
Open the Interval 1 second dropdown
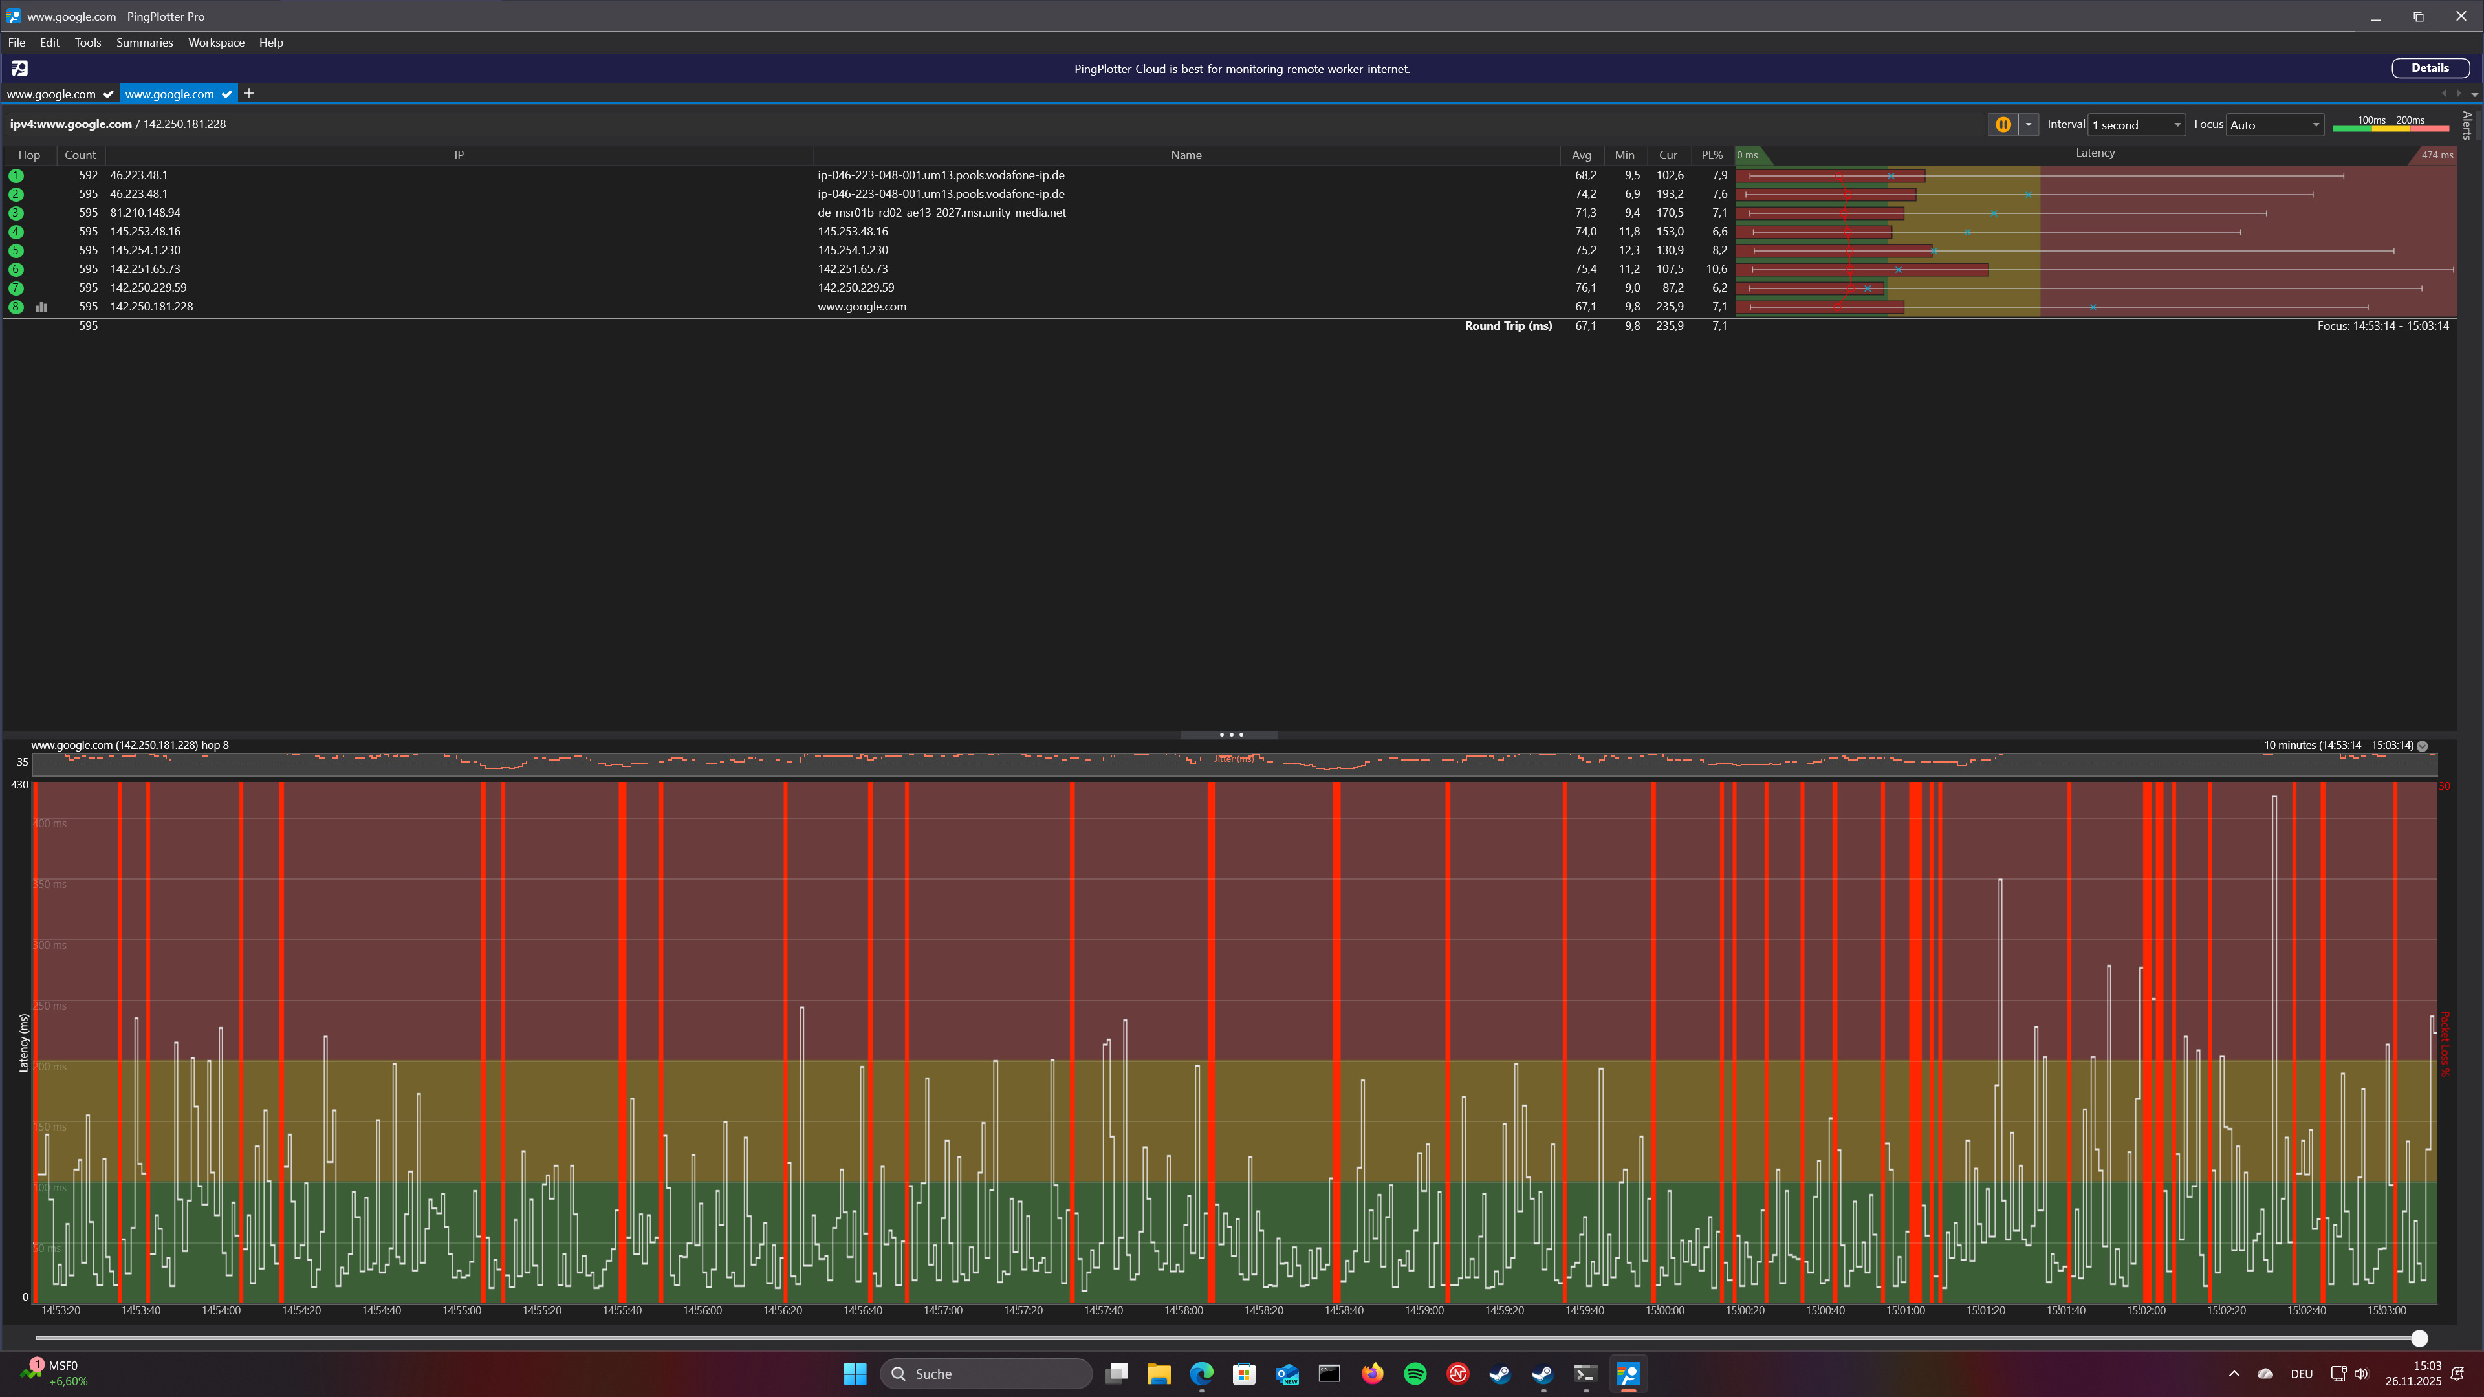pyautogui.click(x=2136, y=125)
